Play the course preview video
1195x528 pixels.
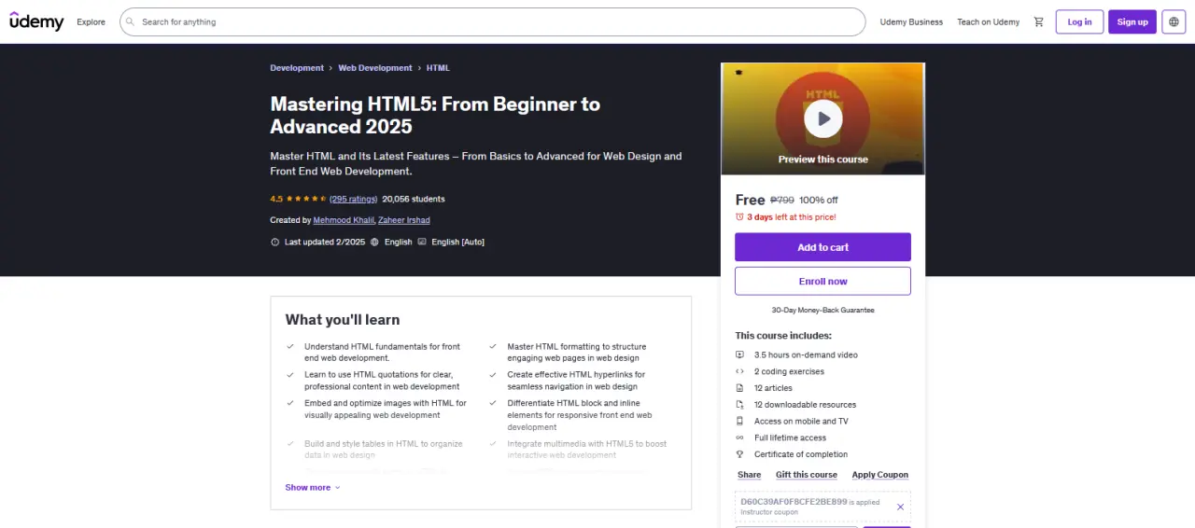[x=823, y=118]
